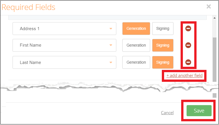Enable Generation for Last Name
219x125 pixels.
[x=136, y=62]
